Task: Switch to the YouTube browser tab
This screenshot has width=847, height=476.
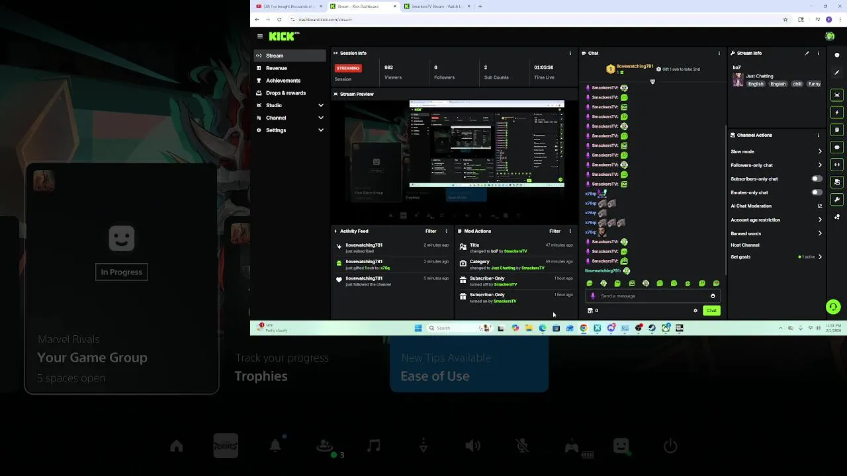Action: [289, 6]
